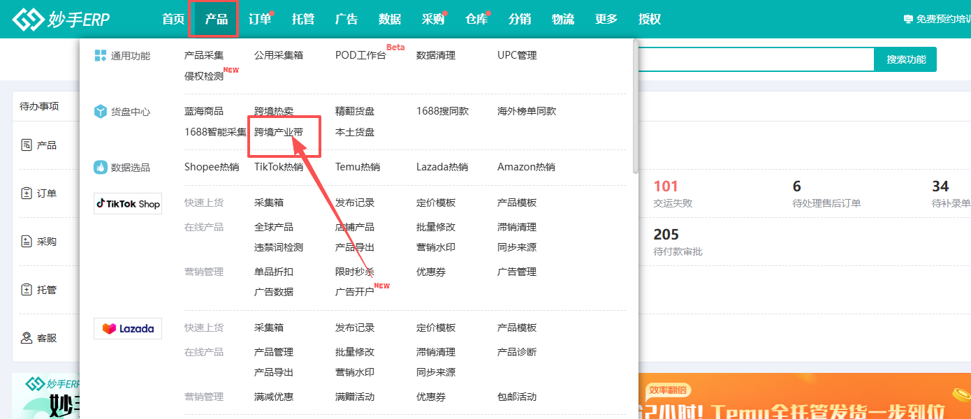Image resolution: width=971 pixels, height=419 pixels.
Task: Open the 数据 top menu
Action: click(x=390, y=20)
